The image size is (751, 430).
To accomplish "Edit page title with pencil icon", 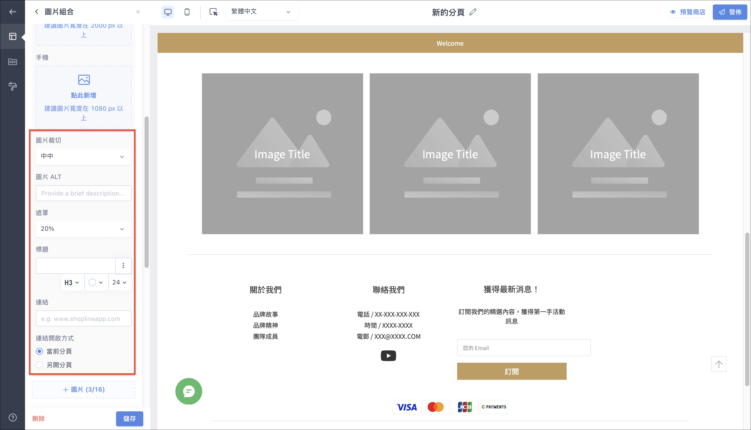I will pyautogui.click(x=473, y=12).
